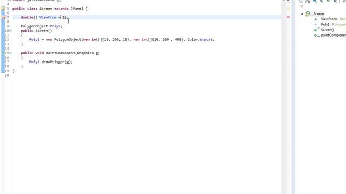Collapse the paintComponent fold at line 15
Screen dimensions: 346x194
(x=10, y=53)
